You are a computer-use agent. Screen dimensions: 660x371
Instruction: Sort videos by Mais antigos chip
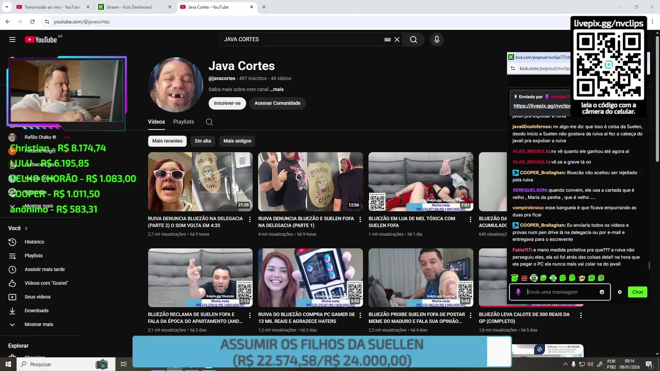click(x=237, y=141)
